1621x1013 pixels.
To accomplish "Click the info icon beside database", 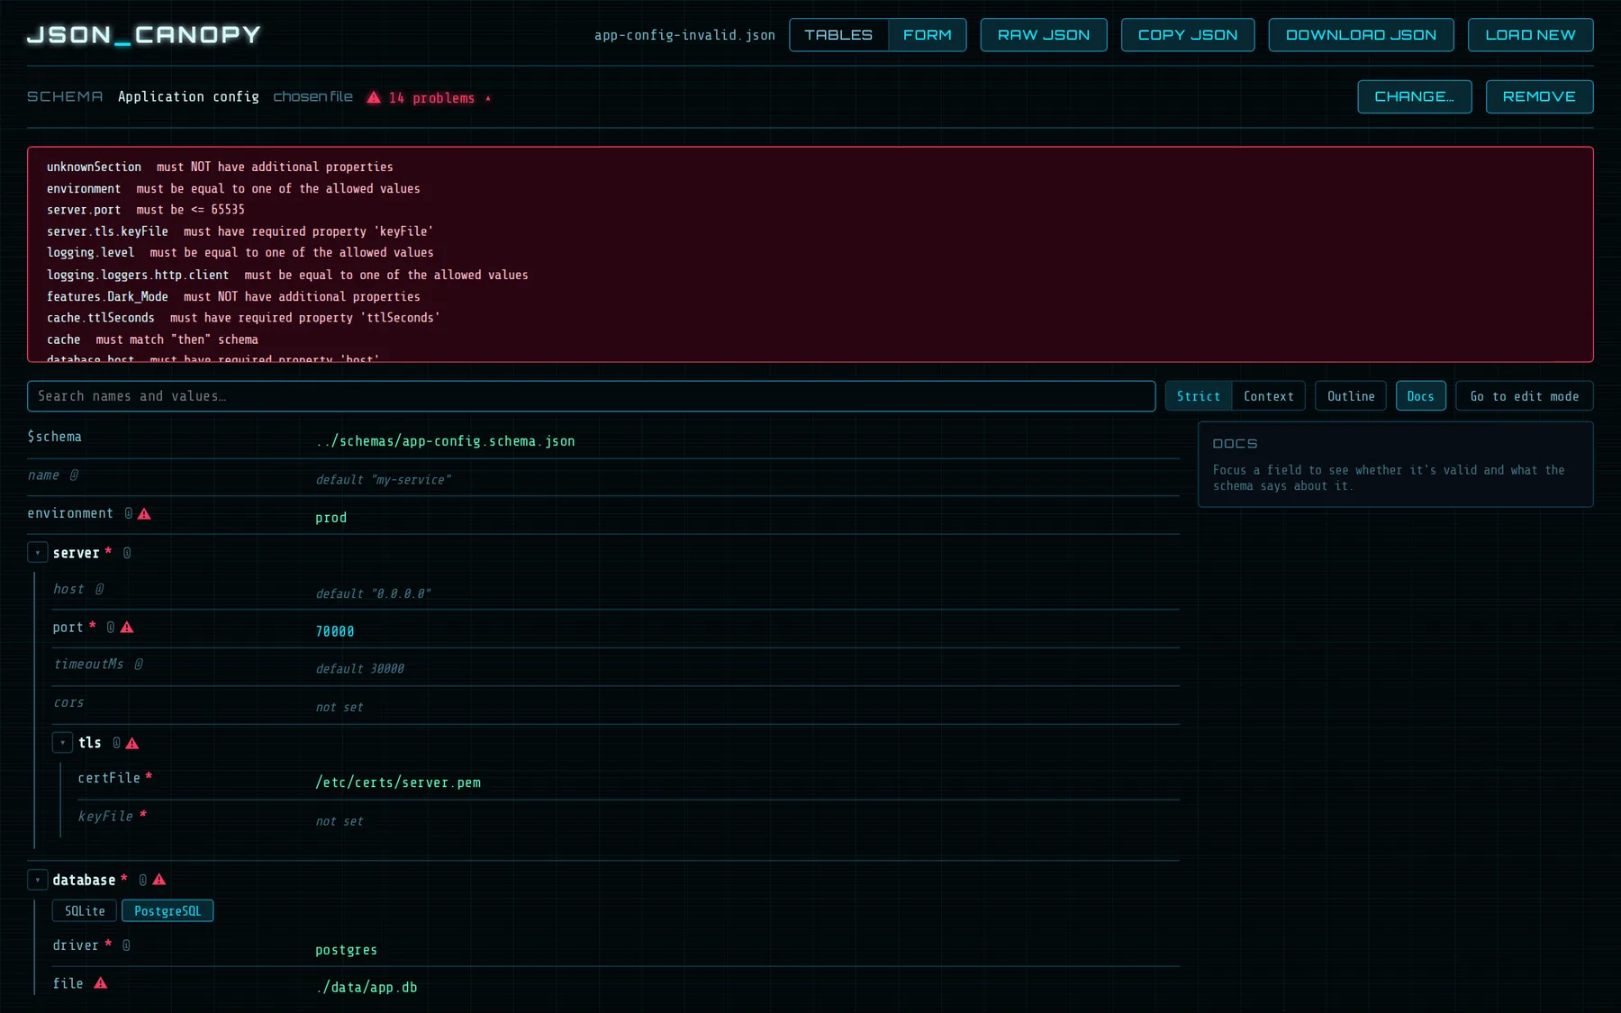I will coord(142,880).
